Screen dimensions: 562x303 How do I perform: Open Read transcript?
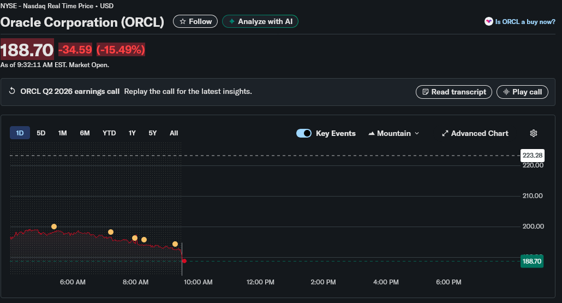tap(454, 92)
